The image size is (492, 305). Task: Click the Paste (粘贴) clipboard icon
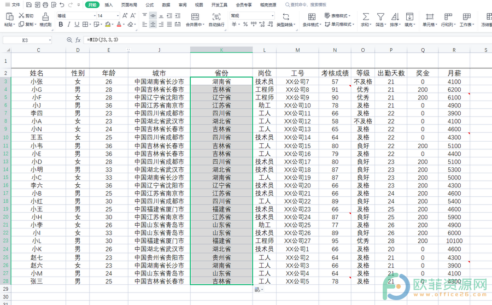(x=9, y=16)
